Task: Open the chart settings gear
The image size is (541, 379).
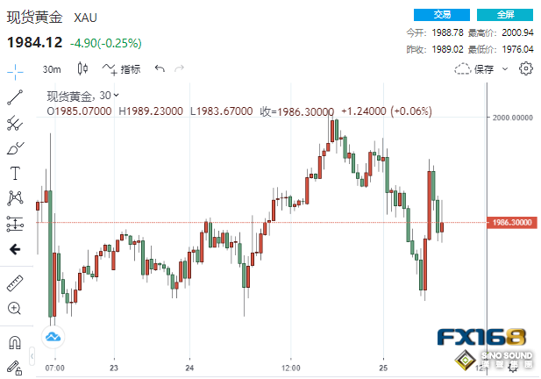Action: (x=526, y=68)
